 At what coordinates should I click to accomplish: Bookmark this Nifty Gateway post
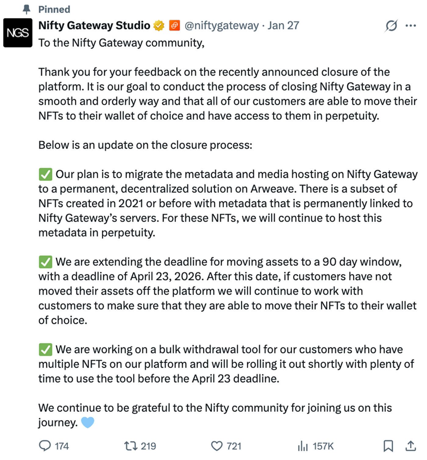click(388, 446)
